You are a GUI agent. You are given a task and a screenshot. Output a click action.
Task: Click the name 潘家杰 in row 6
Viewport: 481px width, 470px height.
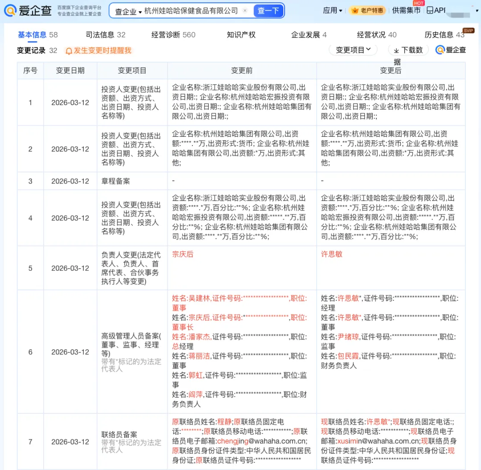pyautogui.click(x=199, y=336)
